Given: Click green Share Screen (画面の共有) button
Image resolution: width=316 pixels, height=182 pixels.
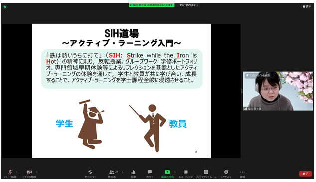Looking at the screenshot, I should (x=167, y=174).
